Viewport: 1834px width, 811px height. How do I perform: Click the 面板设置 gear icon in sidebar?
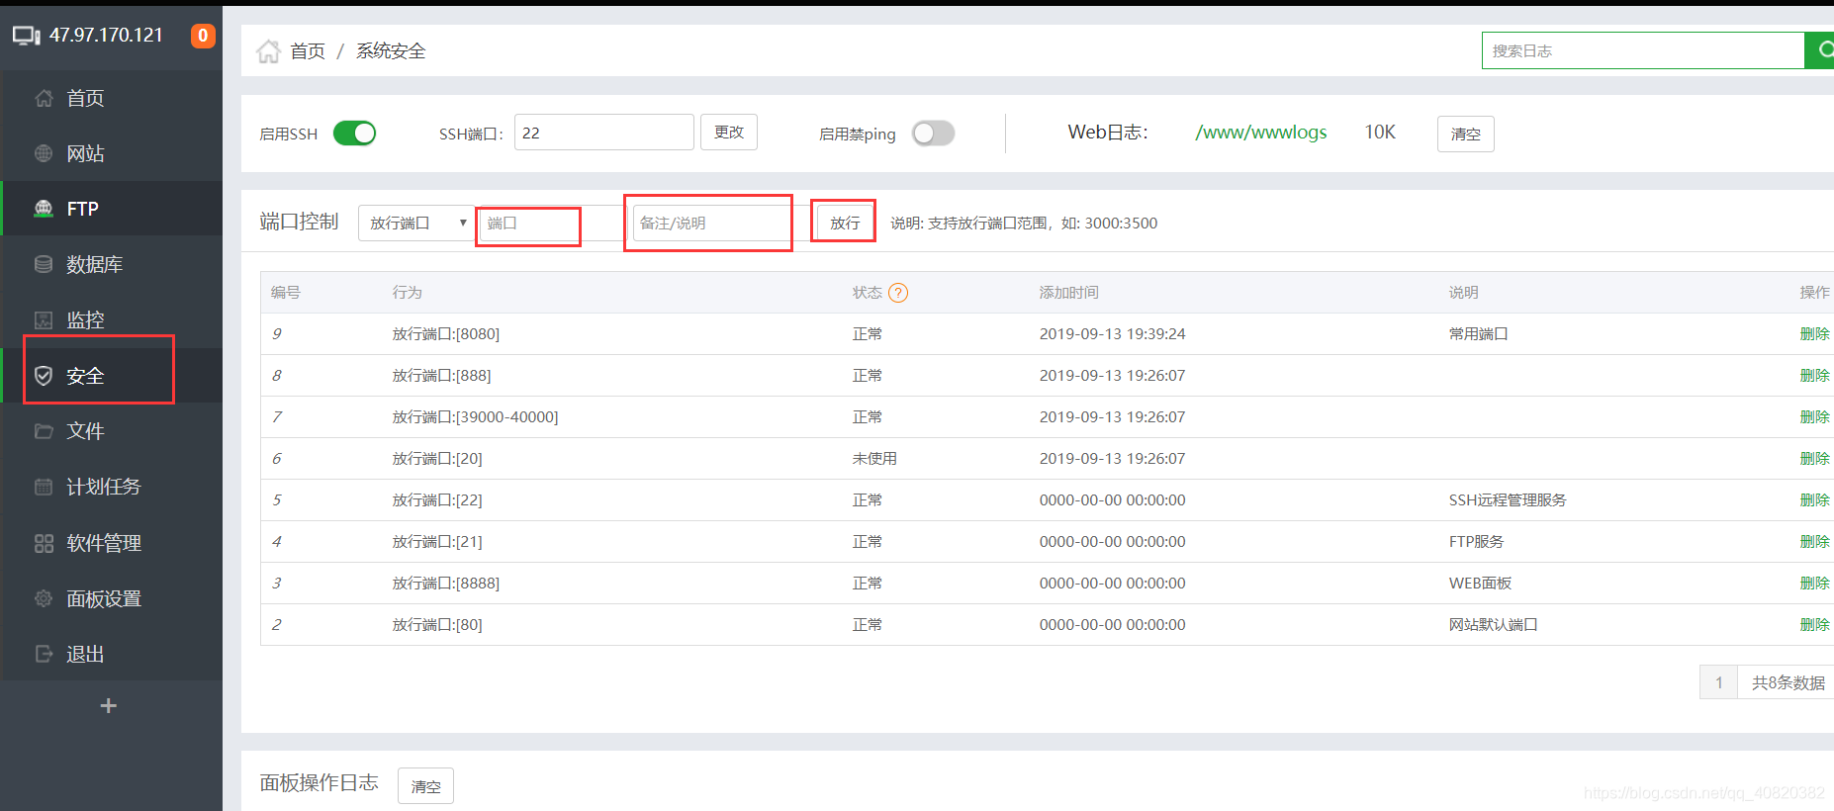[x=44, y=598]
